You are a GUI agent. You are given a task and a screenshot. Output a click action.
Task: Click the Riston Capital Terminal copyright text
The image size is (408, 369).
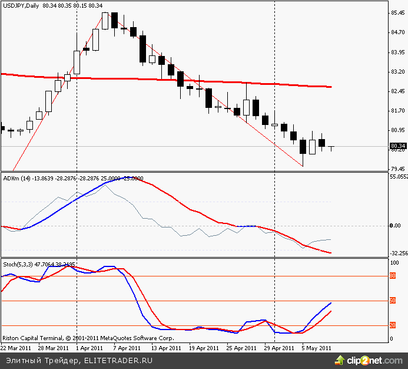click(x=88, y=339)
